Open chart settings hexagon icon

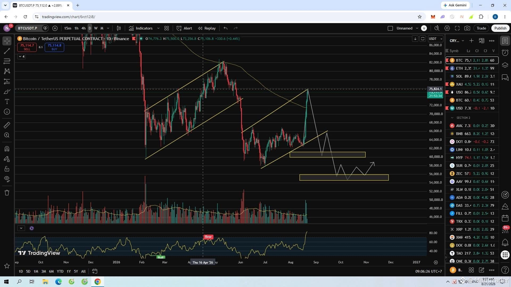tap(447, 28)
